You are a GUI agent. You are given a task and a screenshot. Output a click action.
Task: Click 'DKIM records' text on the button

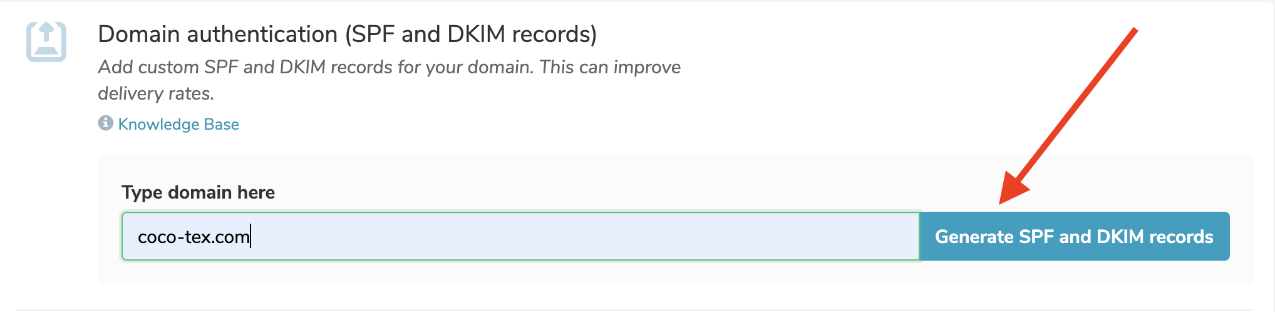tap(1155, 237)
